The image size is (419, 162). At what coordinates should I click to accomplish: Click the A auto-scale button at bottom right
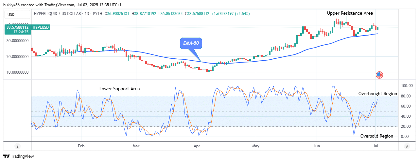(407, 146)
